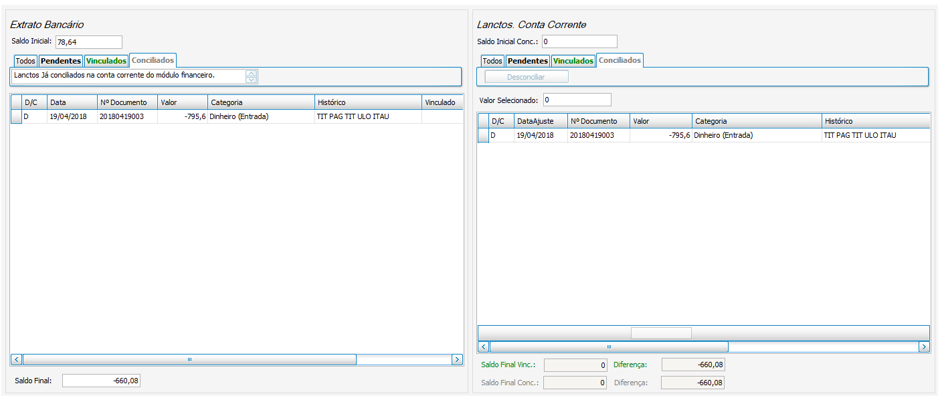
Task: Select Vinculados tab in Extrato Bancário
Action: pos(106,61)
